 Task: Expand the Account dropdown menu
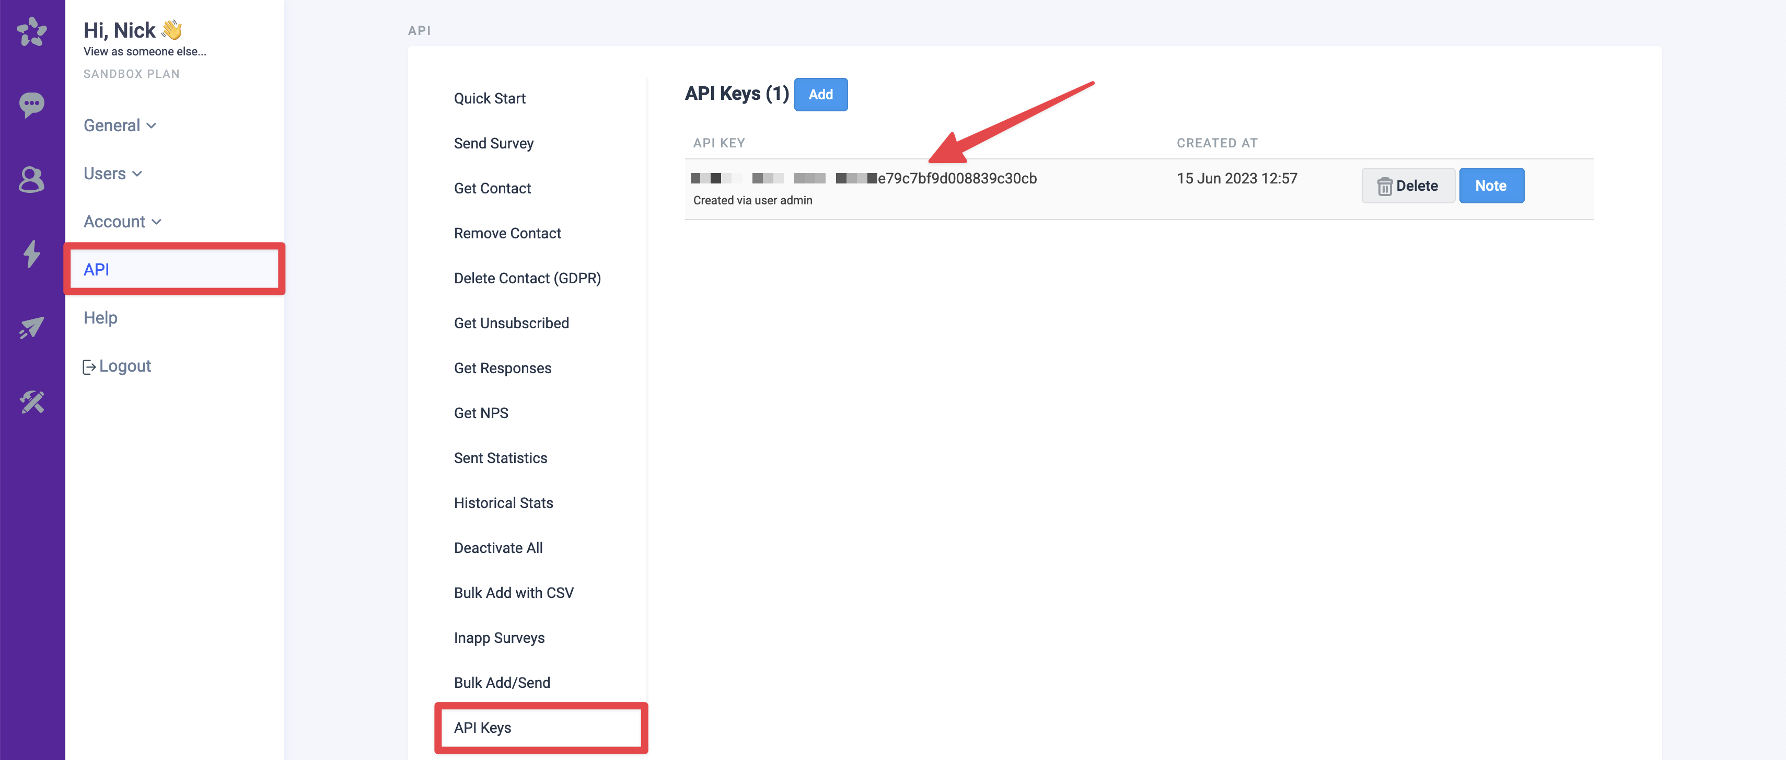pos(122,222)
